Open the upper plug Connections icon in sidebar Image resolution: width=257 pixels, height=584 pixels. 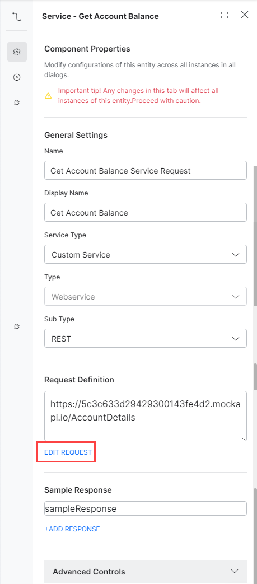pyautogui.click(x=17, y=102)
